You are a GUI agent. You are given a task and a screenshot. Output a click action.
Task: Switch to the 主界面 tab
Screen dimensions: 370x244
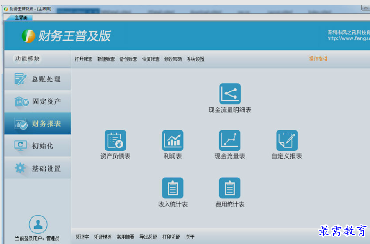coord(21,18)
